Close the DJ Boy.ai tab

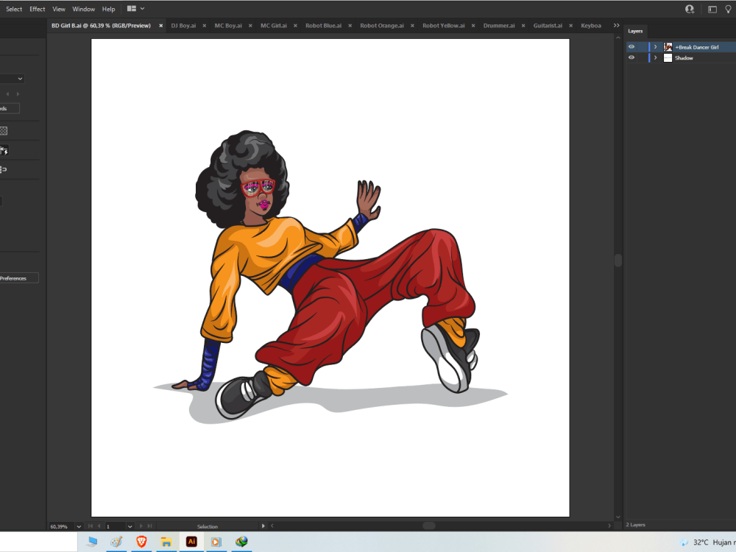point(204,26)
